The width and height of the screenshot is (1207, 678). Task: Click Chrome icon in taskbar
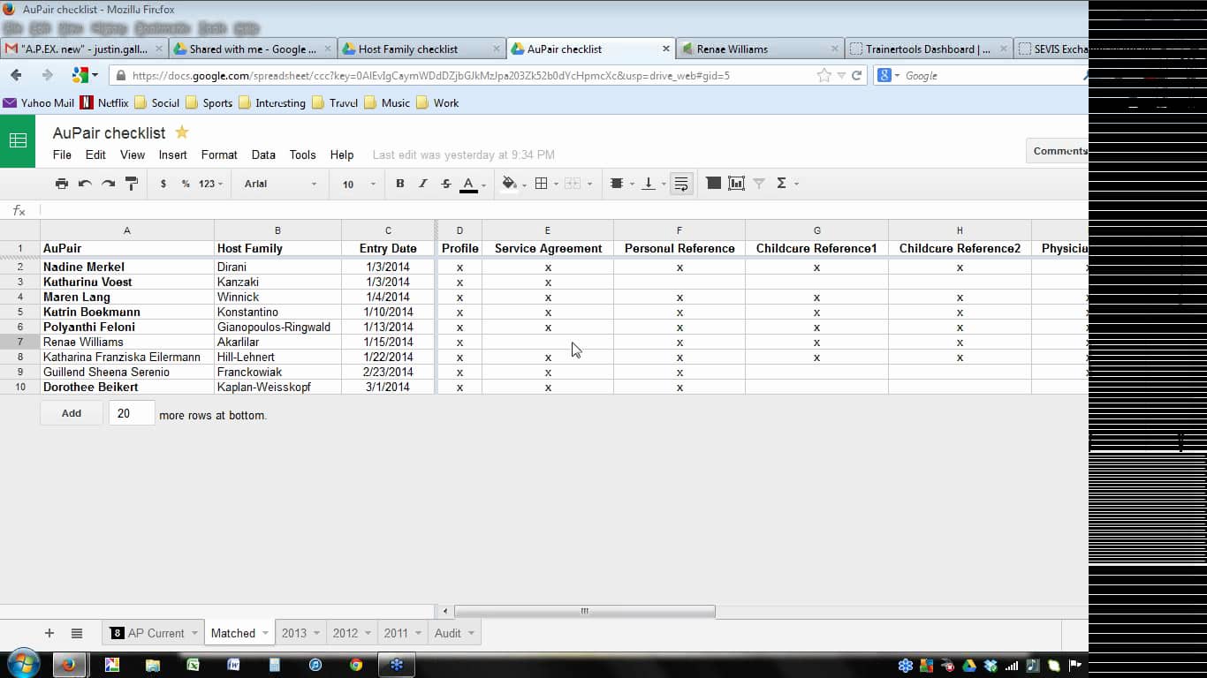click(356, 665)
